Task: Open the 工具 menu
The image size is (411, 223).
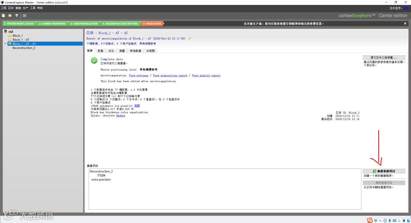Action: (33, 8)
